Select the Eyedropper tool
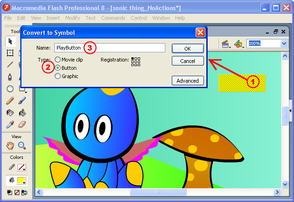This screenshot has width=294, height=202. click(x=10, y=124)
